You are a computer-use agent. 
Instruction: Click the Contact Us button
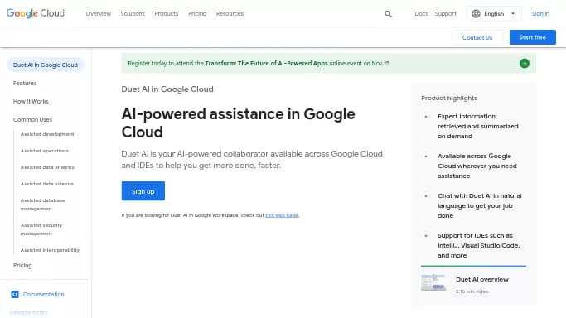click(477, 37)
